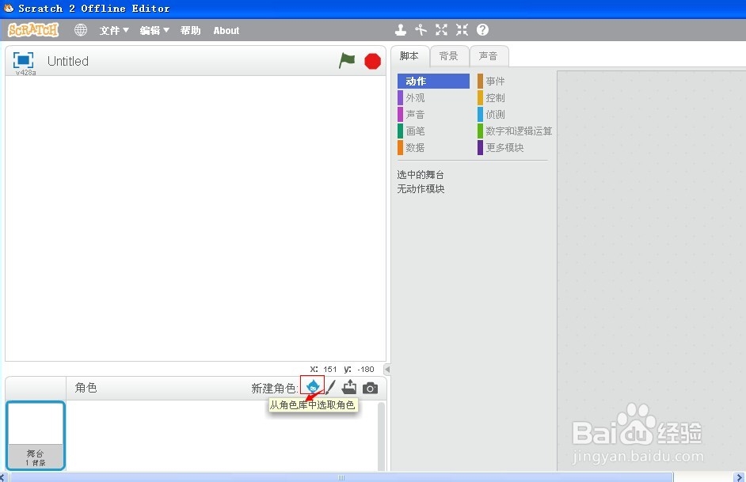
Task: Click the red stop sign
Action: pos(372,61)
